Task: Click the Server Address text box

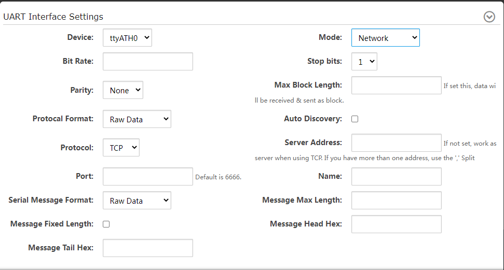Action: 396,143
